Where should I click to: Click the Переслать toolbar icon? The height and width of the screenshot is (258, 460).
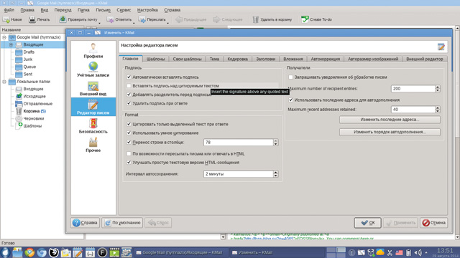(142, 19)
